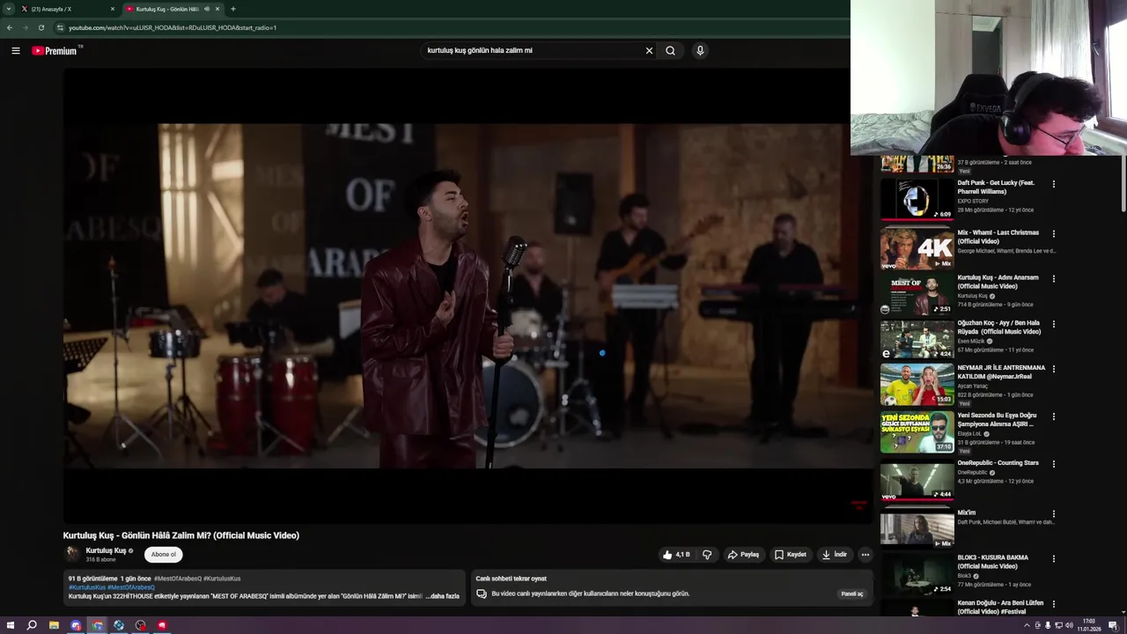Go forward in the browser
This screenshot has height=634, width=1127.
25,27
